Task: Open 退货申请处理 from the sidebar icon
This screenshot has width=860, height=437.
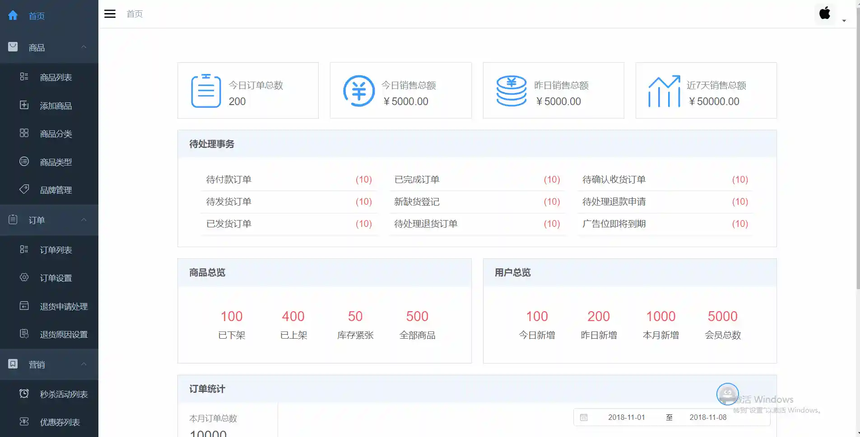Action: click(x=24, y=306)
